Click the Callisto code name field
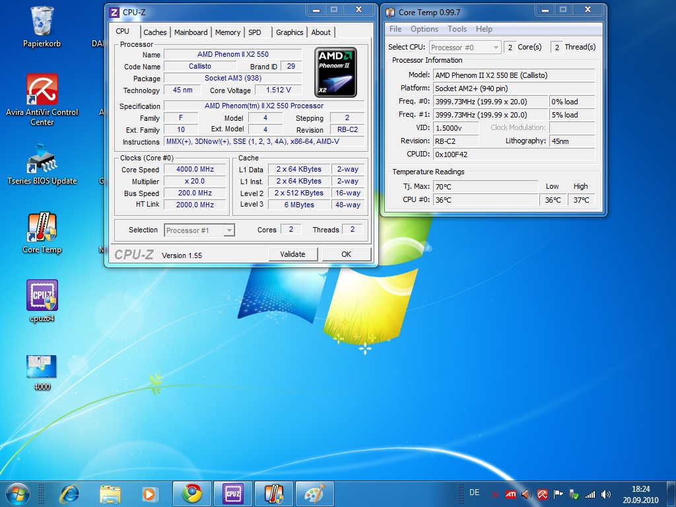This screenshot has width=676, height=507. (x=200, y=67)
